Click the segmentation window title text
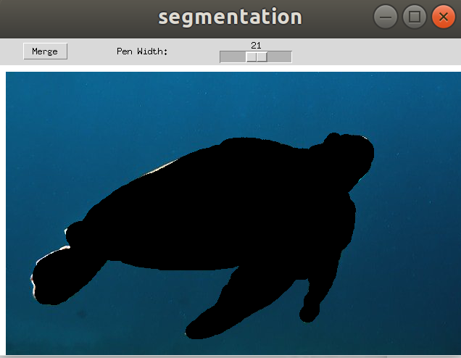Viewport: 461px width, 358px height. (230, 17)
